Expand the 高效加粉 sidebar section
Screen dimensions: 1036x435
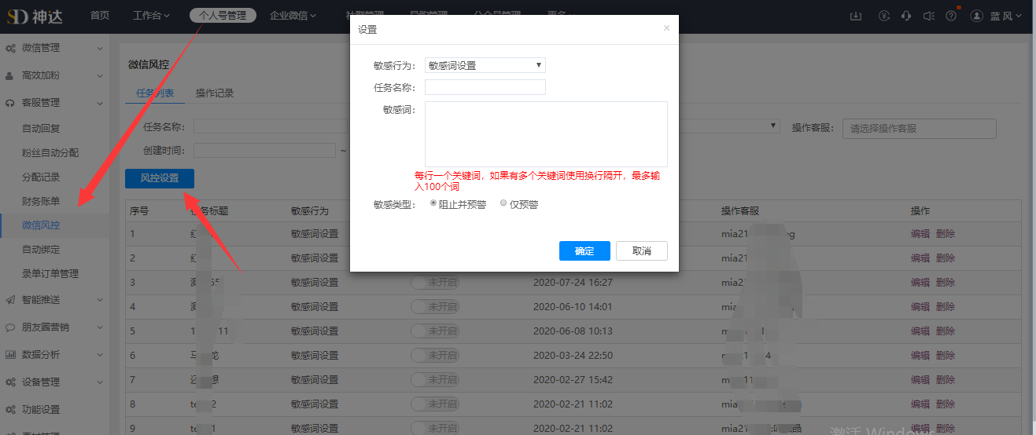[x=100, y=76]
